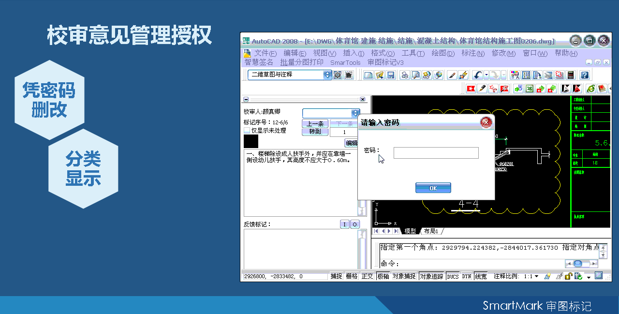
Task: Switch to the 模型 tab
Action: (x=410, y=231)
